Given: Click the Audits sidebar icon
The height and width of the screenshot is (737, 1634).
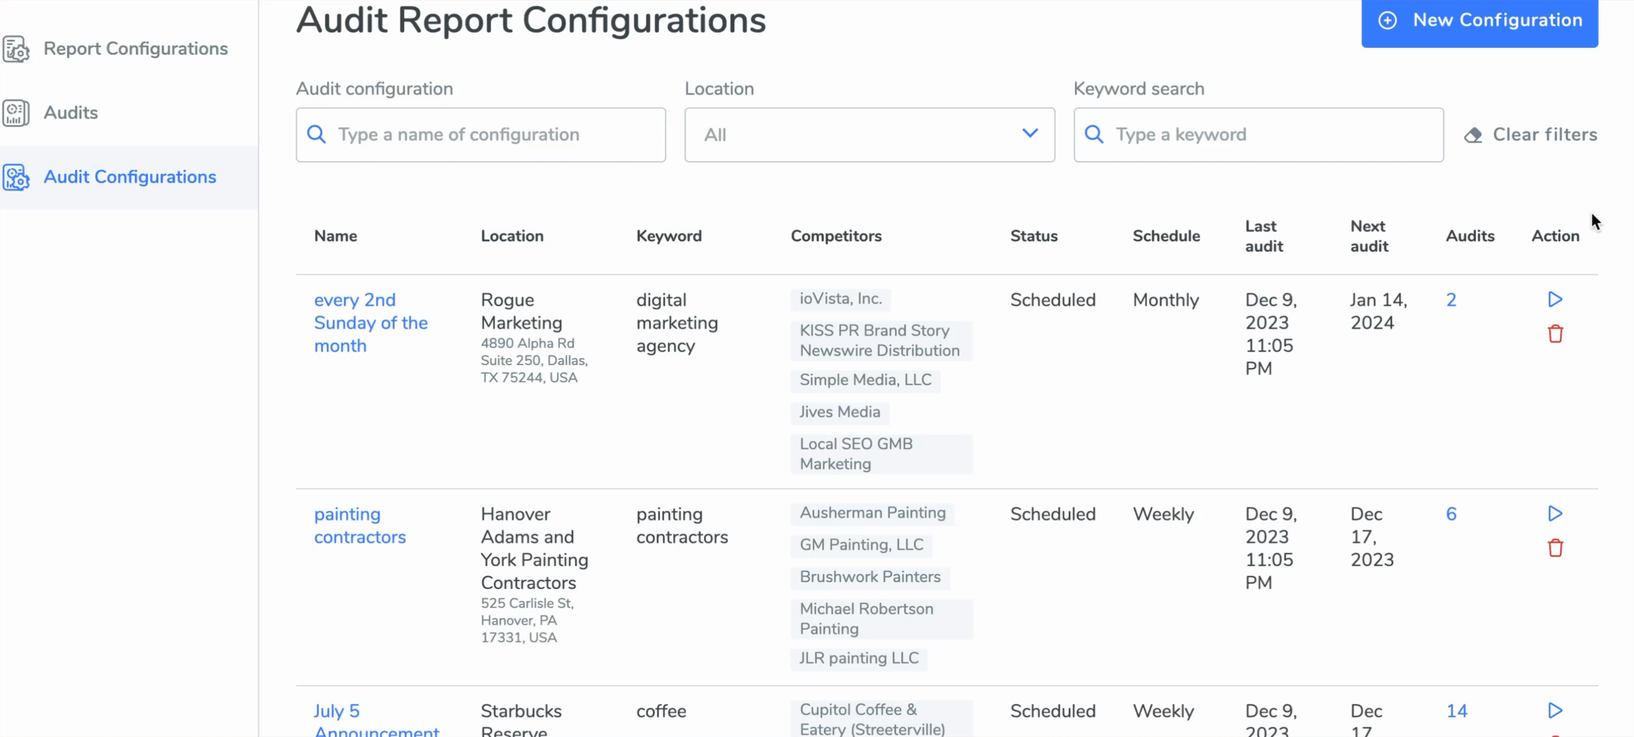Looking at the screenshot, I should [x=16, y=113].
